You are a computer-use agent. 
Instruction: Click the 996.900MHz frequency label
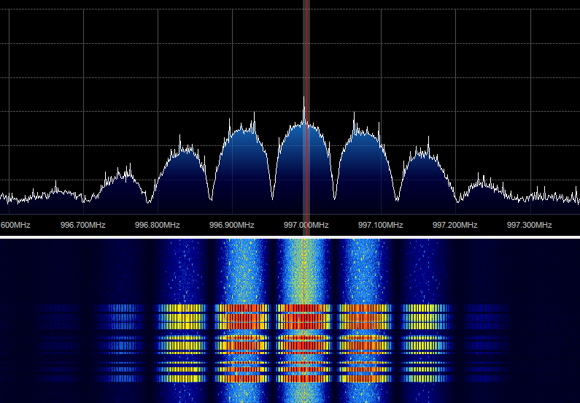point(231,225)
